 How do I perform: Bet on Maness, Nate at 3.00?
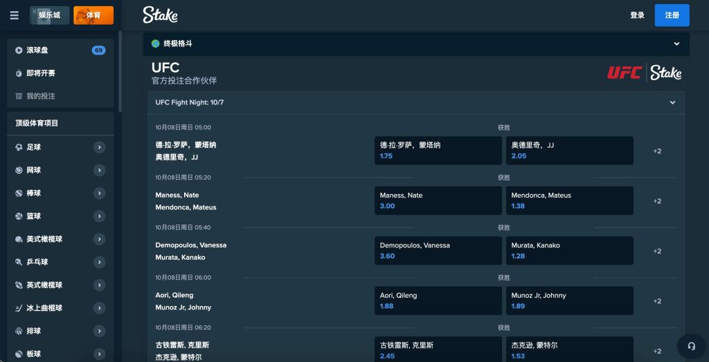point(438,201)
